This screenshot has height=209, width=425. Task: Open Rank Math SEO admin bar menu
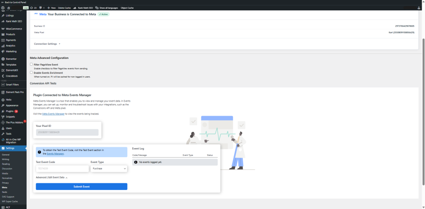click(x=83, y=8)
